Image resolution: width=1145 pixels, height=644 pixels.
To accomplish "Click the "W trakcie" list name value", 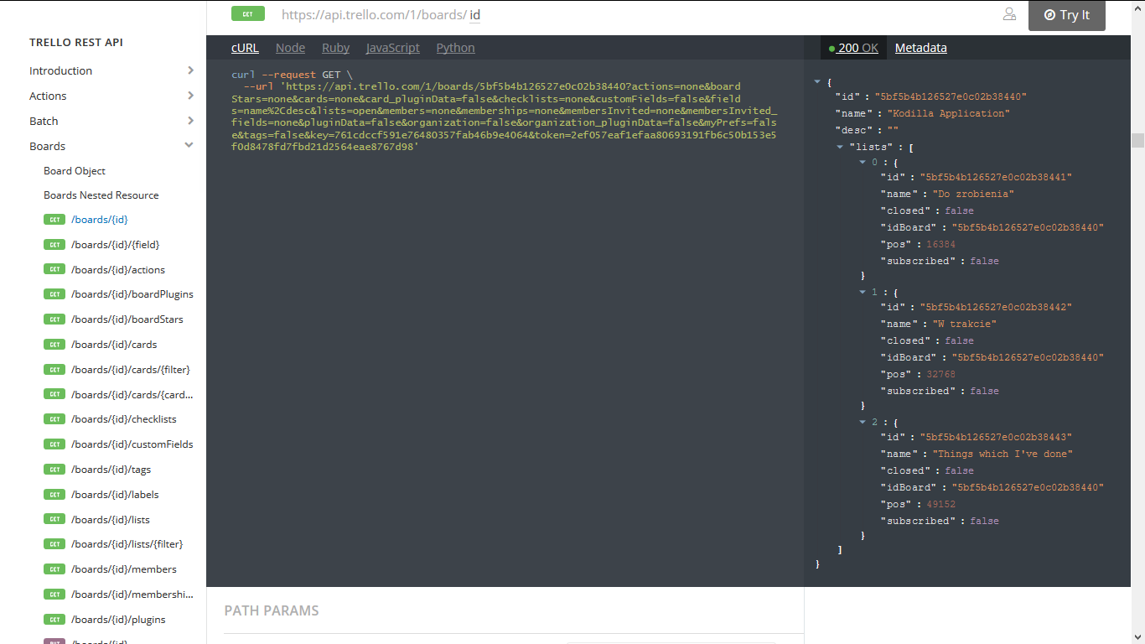I will [x=964, y=324].
